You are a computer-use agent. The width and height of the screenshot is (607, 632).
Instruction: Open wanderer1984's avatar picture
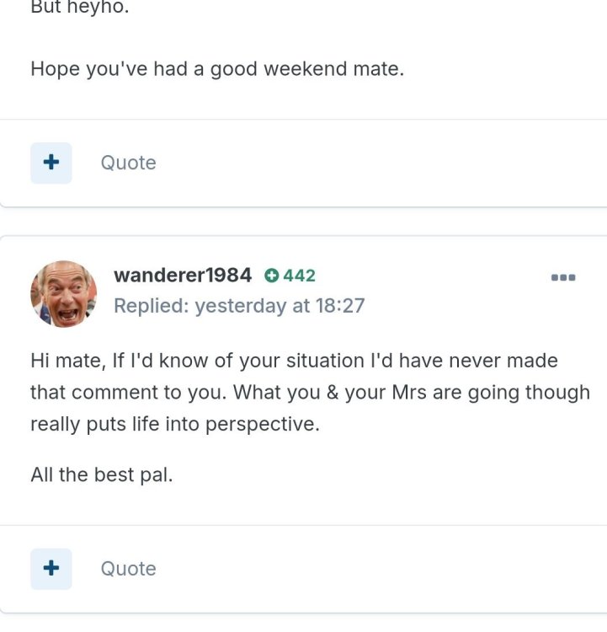[x=64, y=293]
